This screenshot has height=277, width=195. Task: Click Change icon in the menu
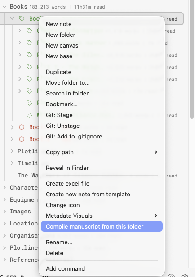tap(102, 205)
